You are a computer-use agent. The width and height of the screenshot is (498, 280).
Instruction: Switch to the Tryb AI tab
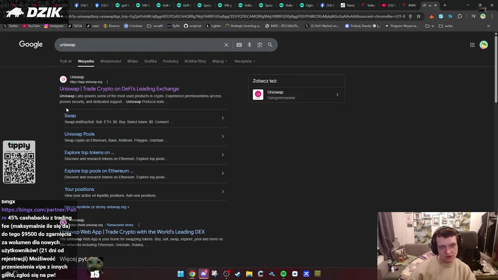click(x=65, y=61)
